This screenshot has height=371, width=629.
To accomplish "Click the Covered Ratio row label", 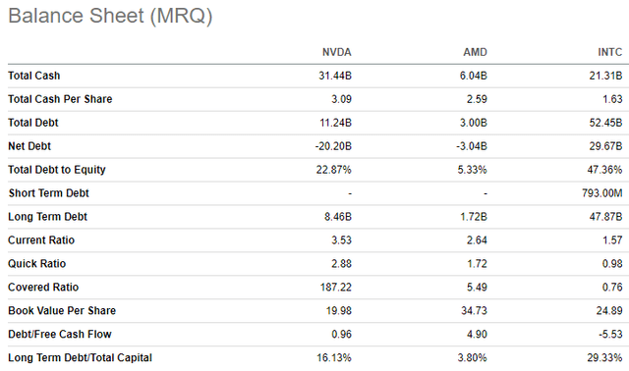I will tap(43, 288).
